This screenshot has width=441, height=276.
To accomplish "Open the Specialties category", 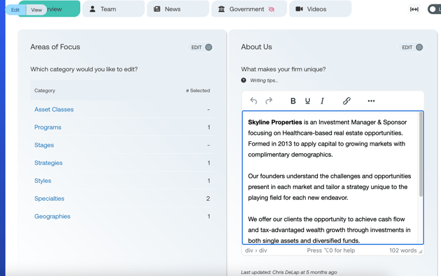I will click(x=49, y=199).
